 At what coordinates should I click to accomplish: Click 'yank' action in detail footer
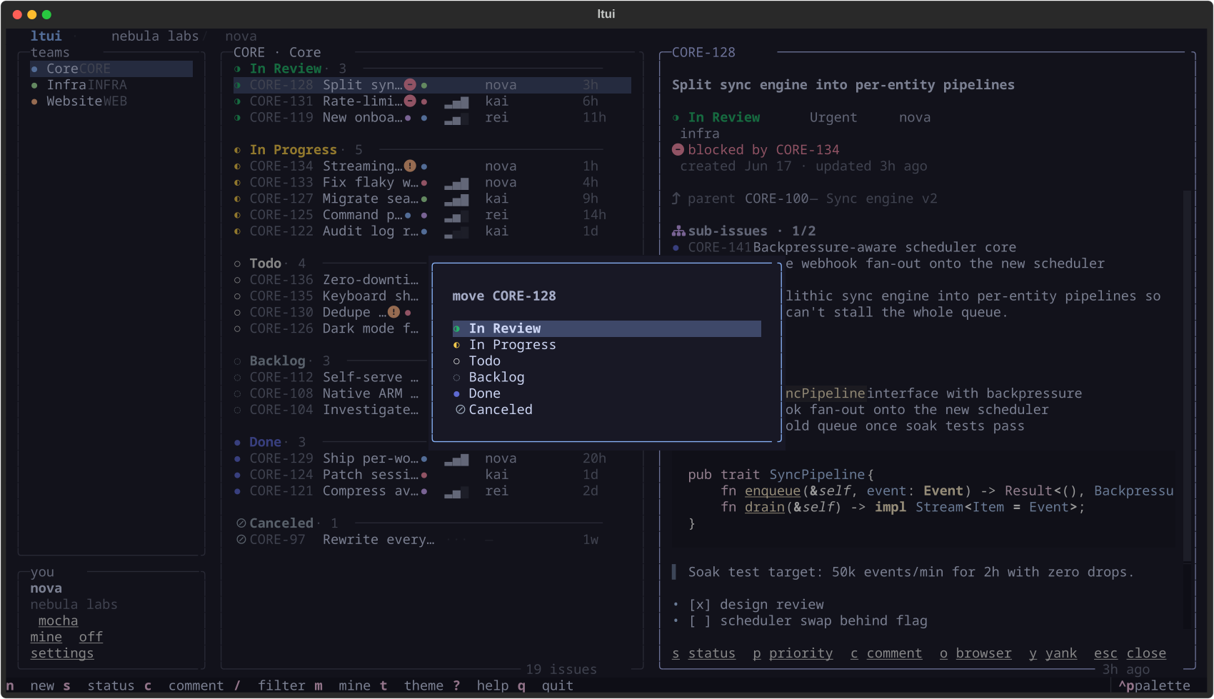click(x=1053, y=653)
